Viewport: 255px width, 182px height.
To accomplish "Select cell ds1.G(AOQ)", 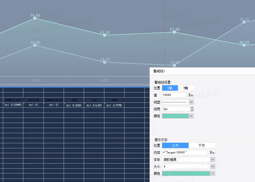I will point(74,105).
